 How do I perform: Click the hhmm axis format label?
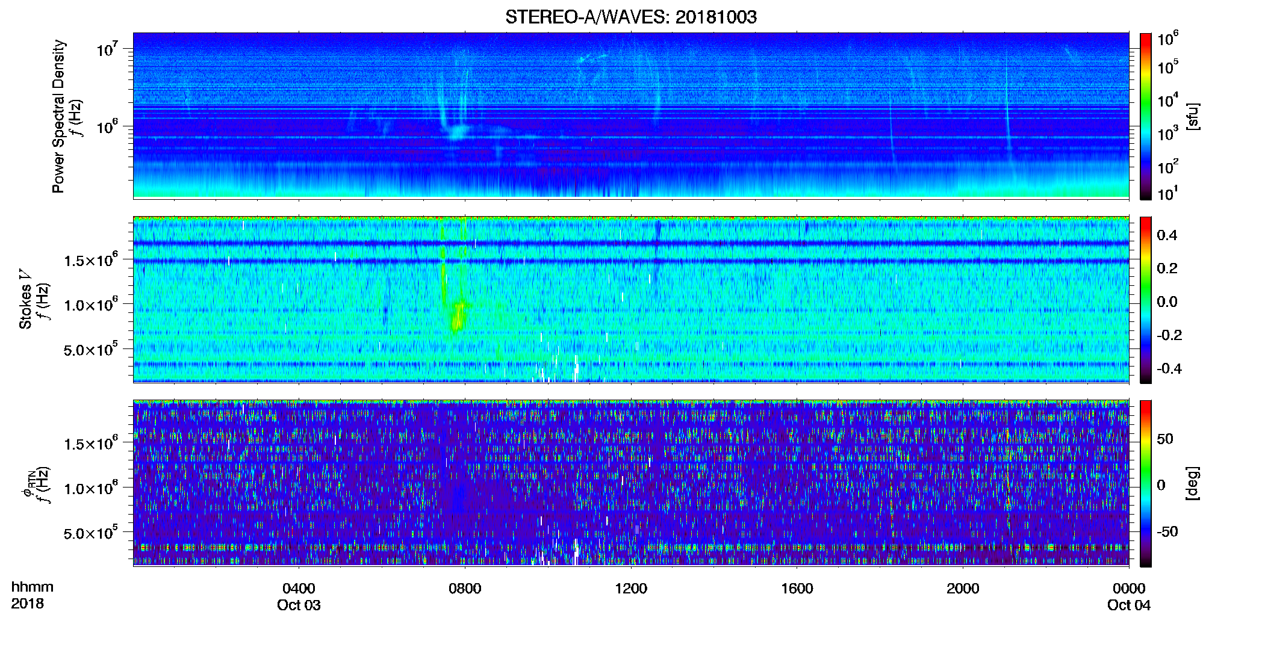32,587
